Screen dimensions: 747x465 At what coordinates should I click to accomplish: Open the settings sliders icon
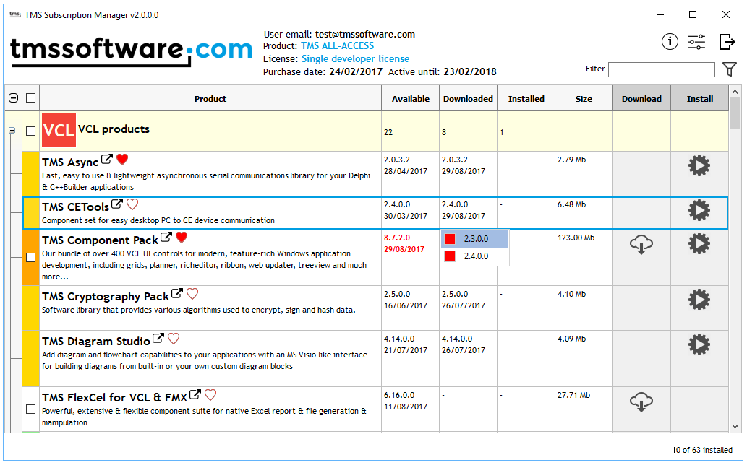(696, 42)
